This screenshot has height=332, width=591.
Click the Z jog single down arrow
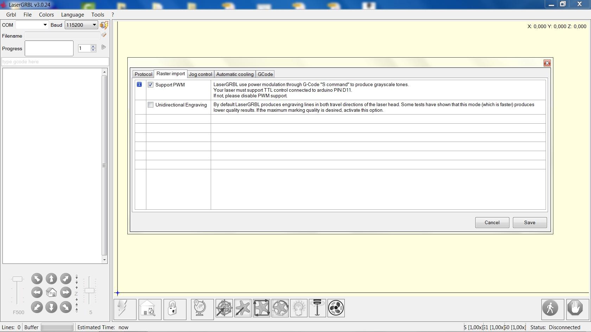77,300
